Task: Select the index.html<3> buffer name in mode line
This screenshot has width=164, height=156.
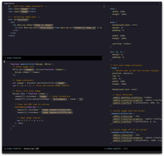Action: (14, 58)
